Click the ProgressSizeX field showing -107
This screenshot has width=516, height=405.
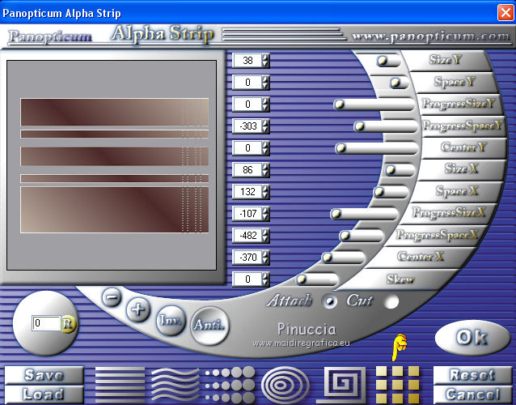coord(247,214)
